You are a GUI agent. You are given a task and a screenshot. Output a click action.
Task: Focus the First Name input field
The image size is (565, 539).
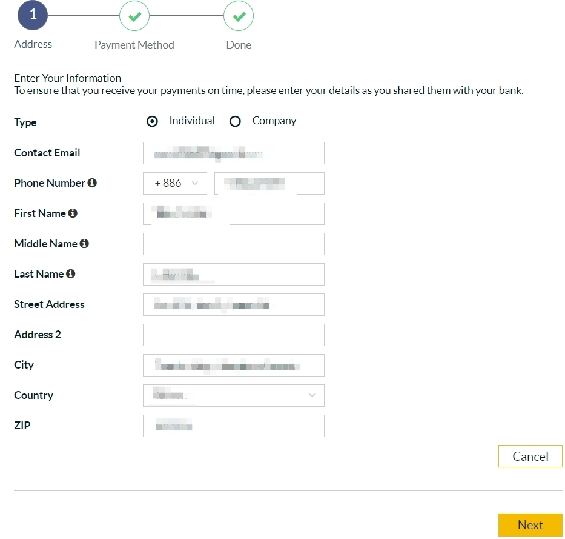click(234, 213)
